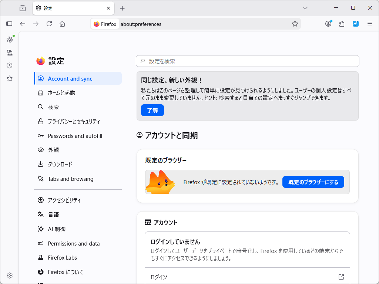Open a new tab with the plus icon
The image size is (379, 284).
click(122, 9)
